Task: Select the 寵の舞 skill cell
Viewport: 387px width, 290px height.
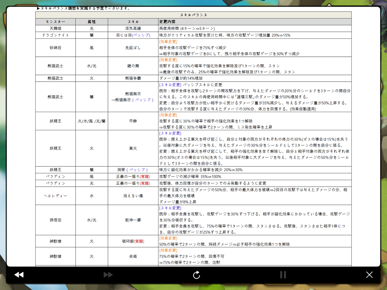Action: pos(133,66)
